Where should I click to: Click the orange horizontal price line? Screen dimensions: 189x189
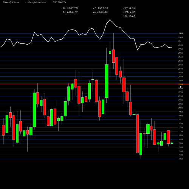point(94,84)
